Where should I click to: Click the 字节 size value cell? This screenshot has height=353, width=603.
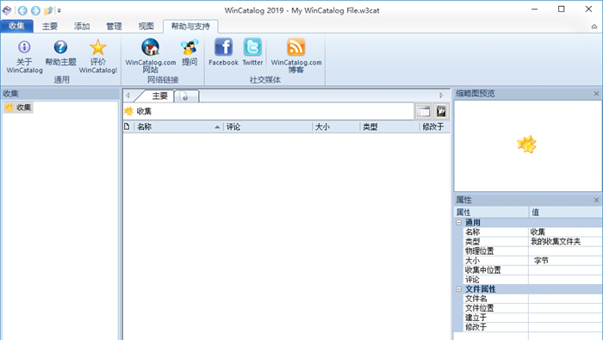click(566, 261)
